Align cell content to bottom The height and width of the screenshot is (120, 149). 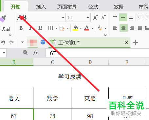(x=131, y=18)
